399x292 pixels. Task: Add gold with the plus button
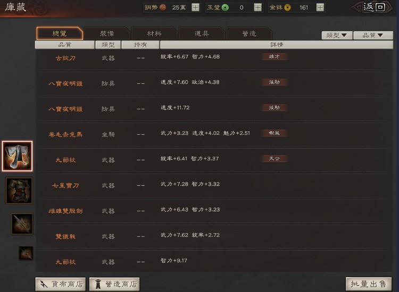coord(320,7)
